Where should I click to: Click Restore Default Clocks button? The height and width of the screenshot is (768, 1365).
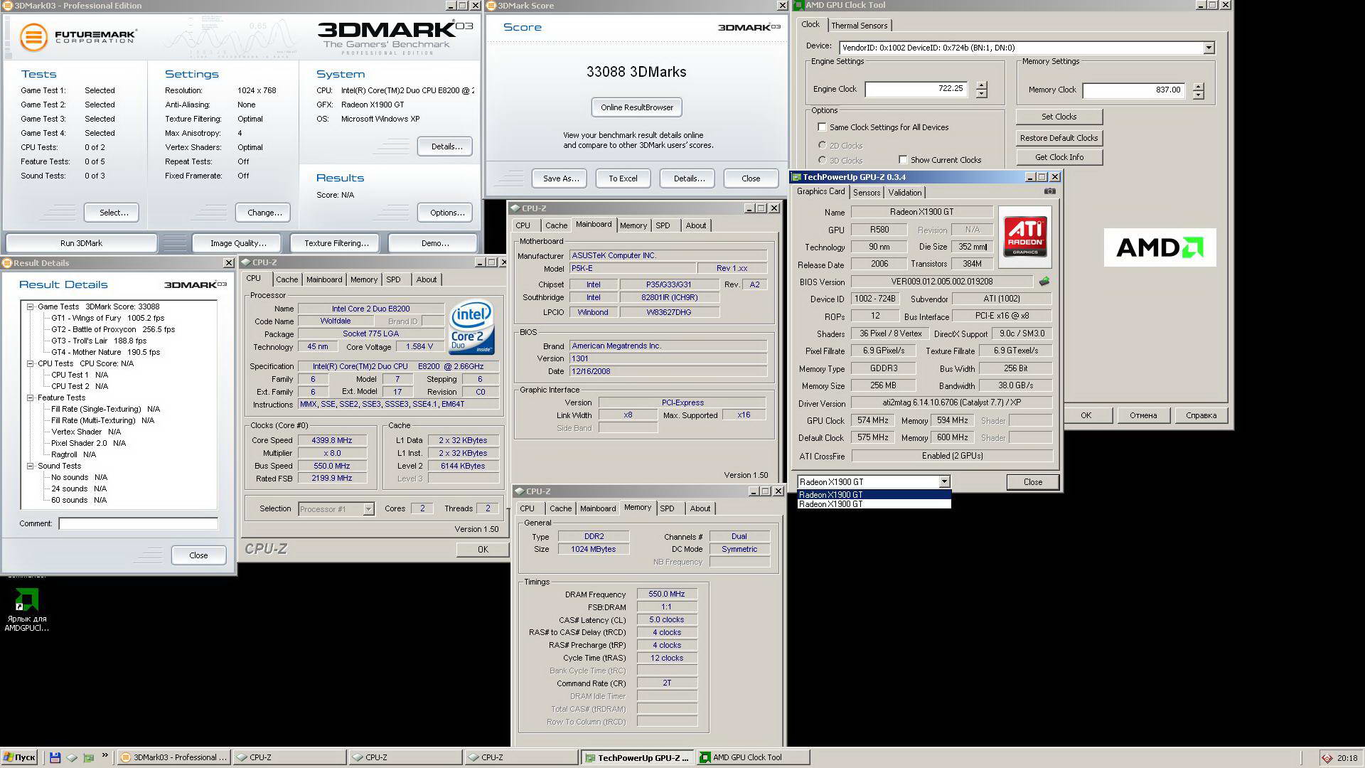tap(1059, 138)
